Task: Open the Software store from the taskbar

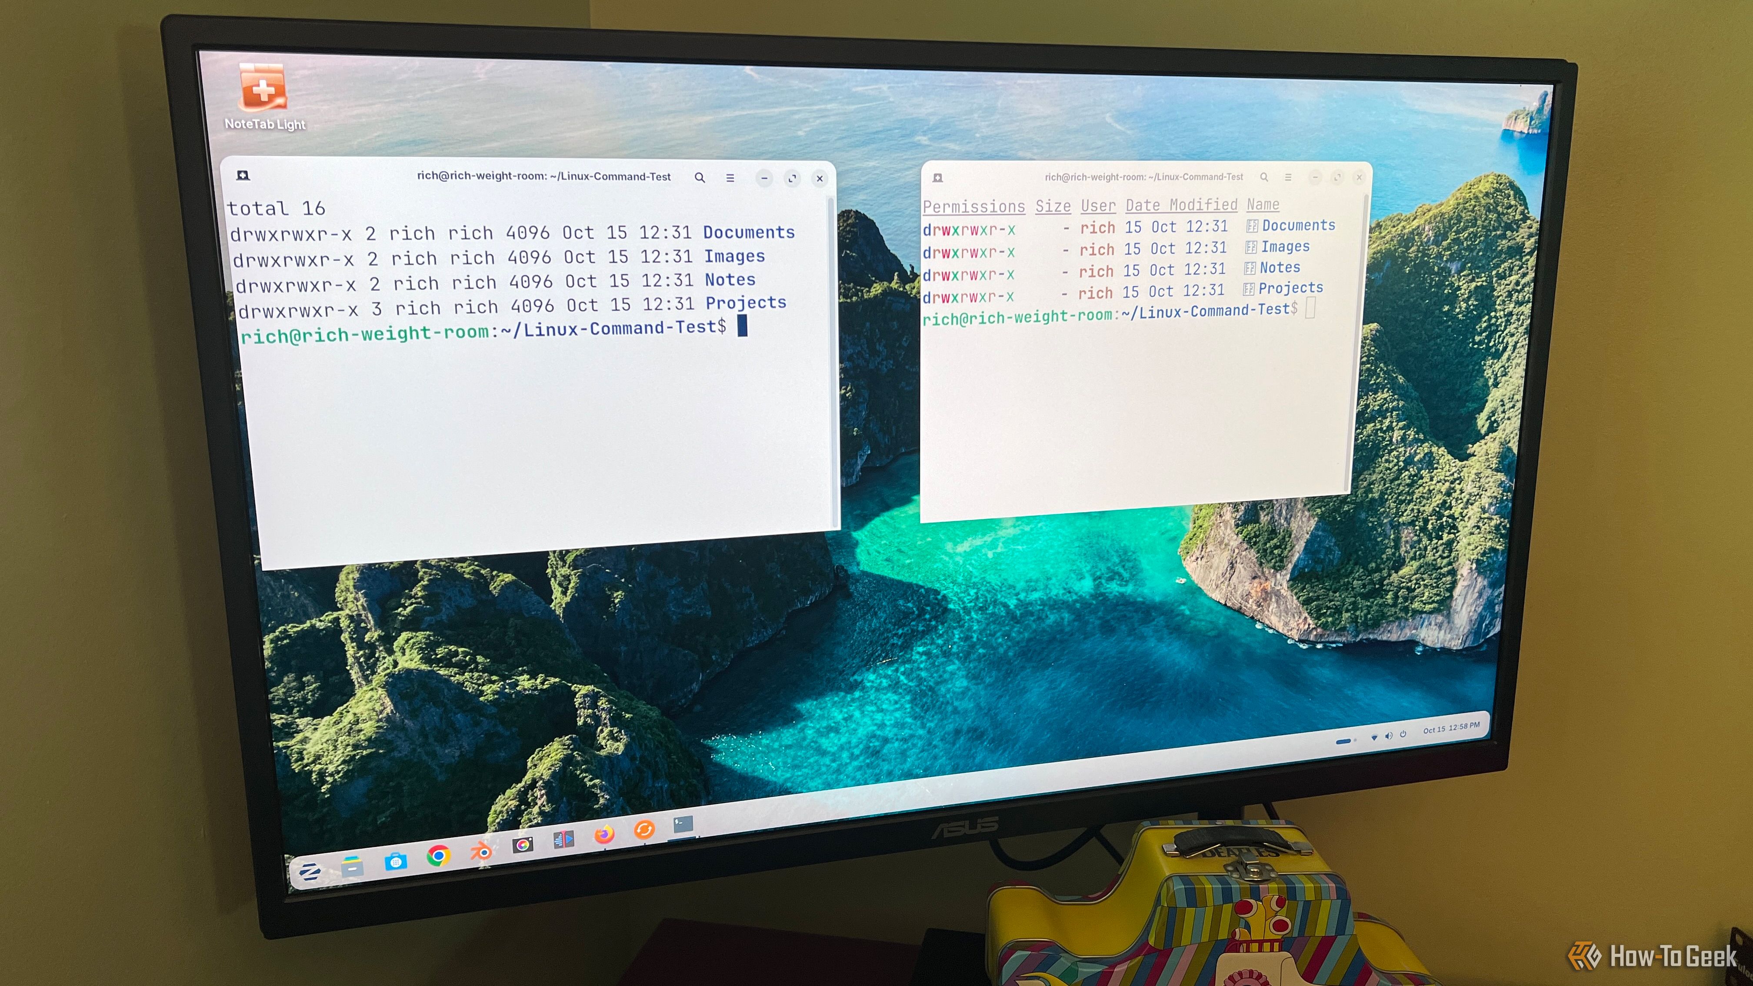Action: point(395,862)
